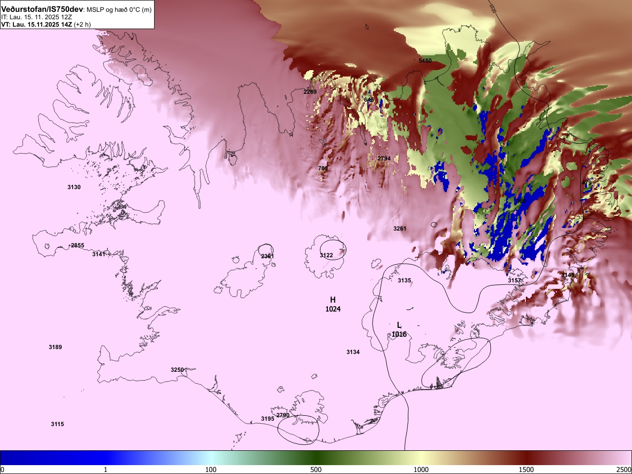Click the map value 3130

point(74,187)
